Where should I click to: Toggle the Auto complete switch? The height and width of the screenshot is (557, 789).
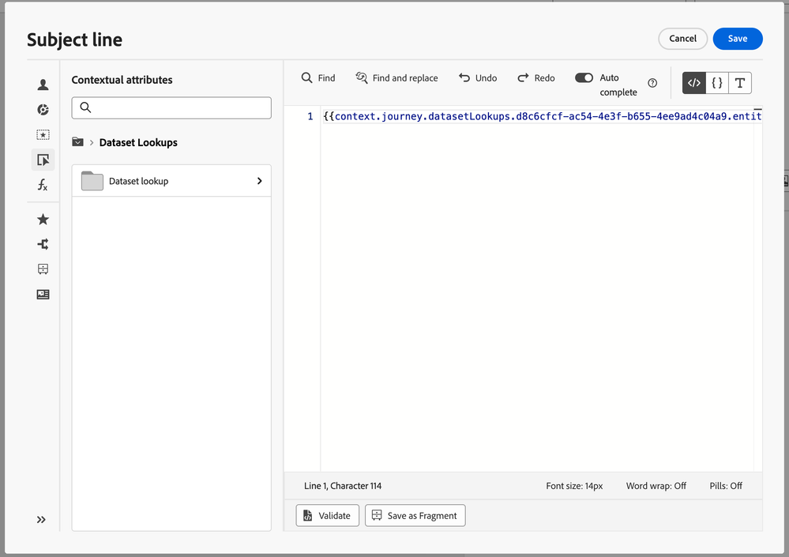point(584,77)
